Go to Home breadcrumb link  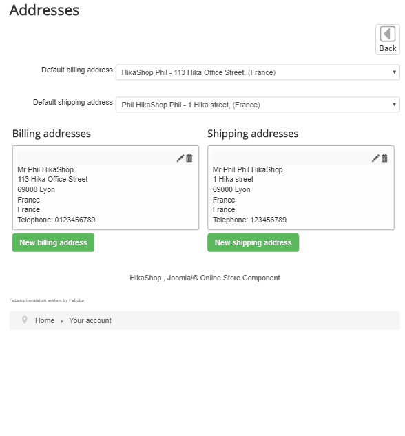click(45, 320)
